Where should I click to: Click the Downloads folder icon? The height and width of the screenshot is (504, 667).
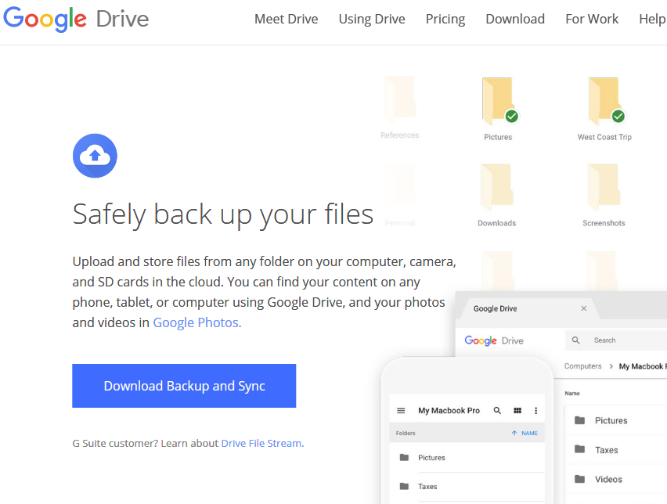pos(496,187)
